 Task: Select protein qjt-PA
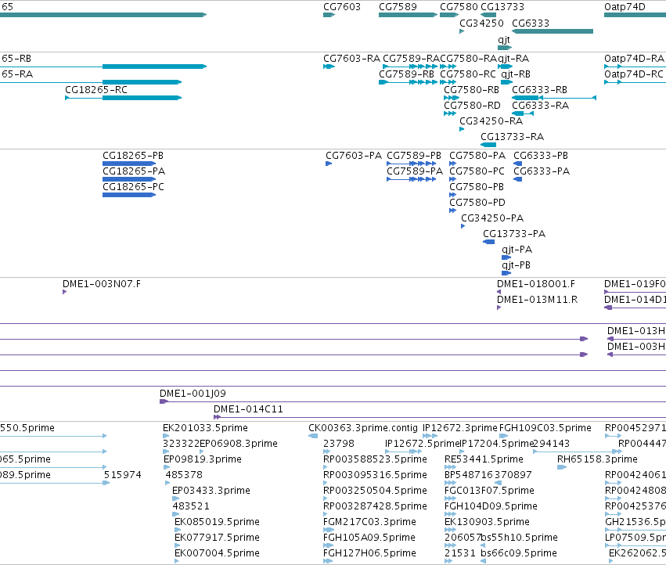point(517,250)
